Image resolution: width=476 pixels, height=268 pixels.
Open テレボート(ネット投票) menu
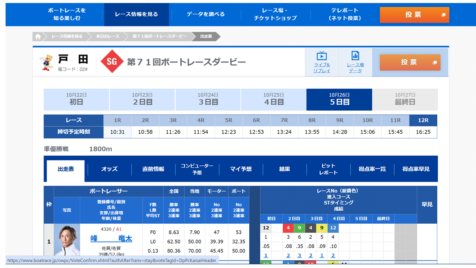(345, 15)
